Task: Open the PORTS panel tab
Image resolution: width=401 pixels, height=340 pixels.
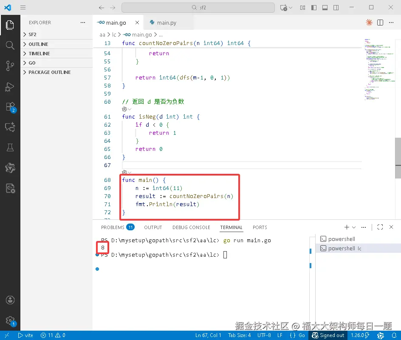Action: [260, 227]
